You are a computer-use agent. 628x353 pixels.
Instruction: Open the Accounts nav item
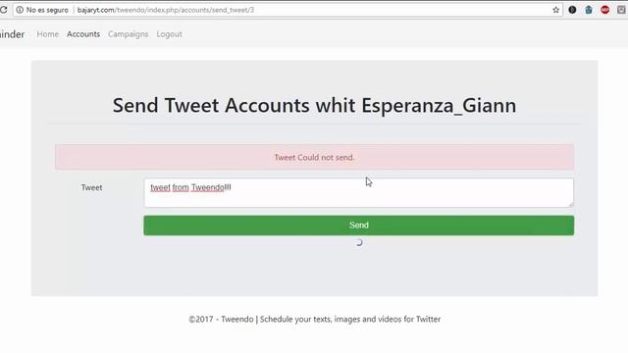tap(83, 34)
